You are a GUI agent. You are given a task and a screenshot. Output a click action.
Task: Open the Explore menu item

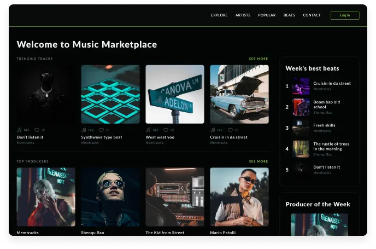219,15
